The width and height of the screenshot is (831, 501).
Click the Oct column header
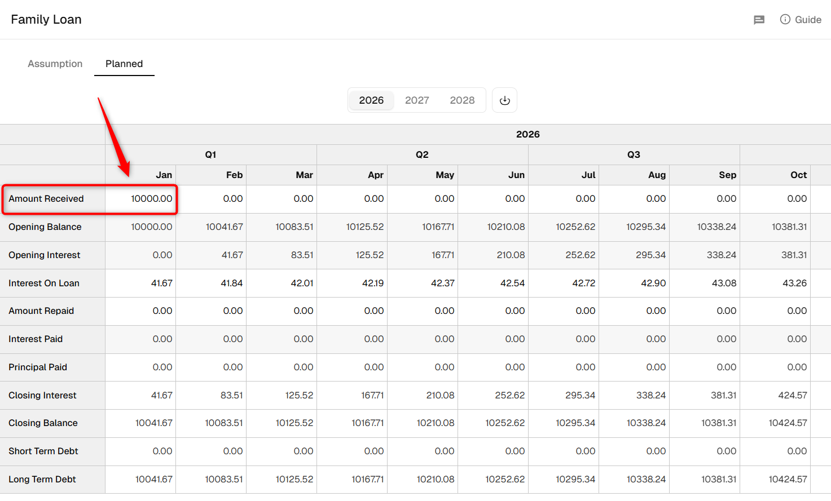(799, 175)
